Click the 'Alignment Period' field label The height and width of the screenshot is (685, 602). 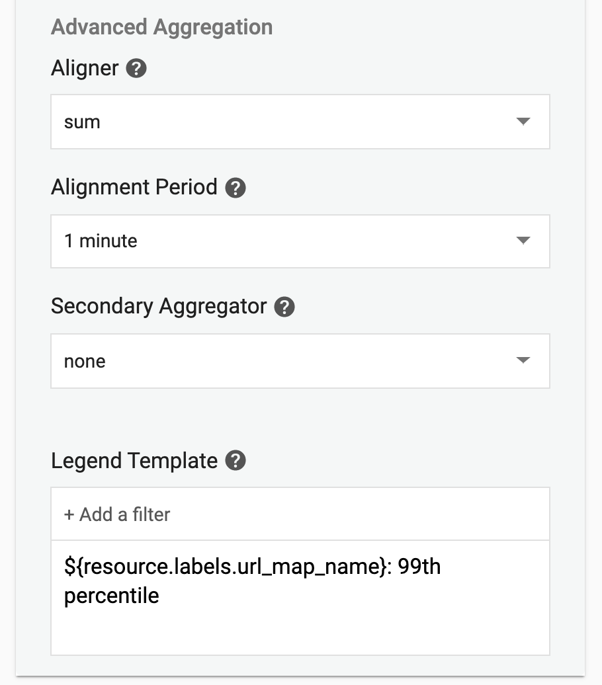point(134,187)
